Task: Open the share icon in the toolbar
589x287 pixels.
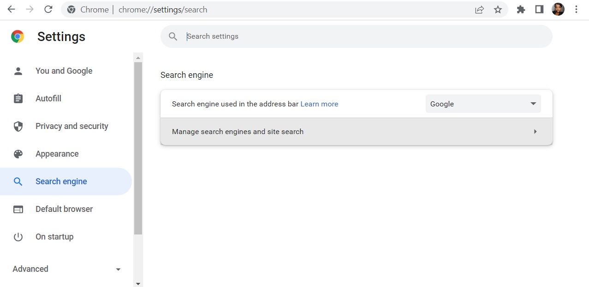Action: click(x=479, y=9)
